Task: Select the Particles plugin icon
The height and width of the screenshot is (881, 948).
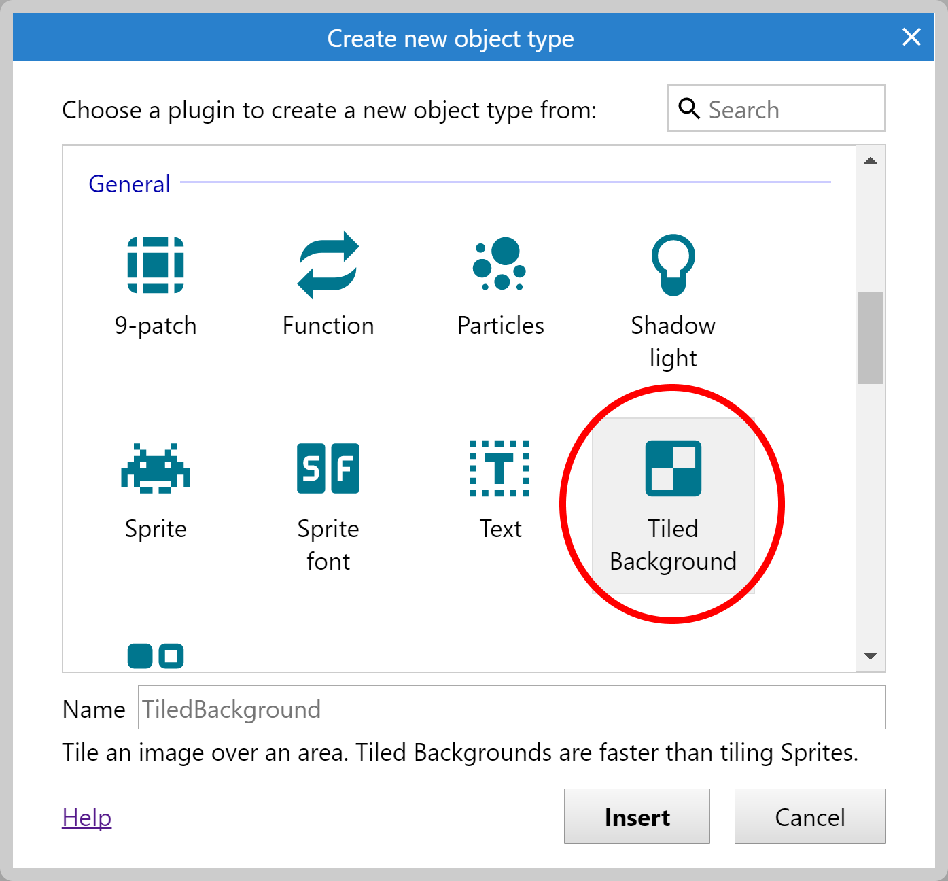Action: [x=500, y=265]
